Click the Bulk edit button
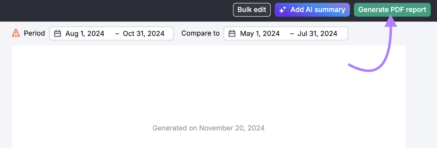 click(252, 10)
